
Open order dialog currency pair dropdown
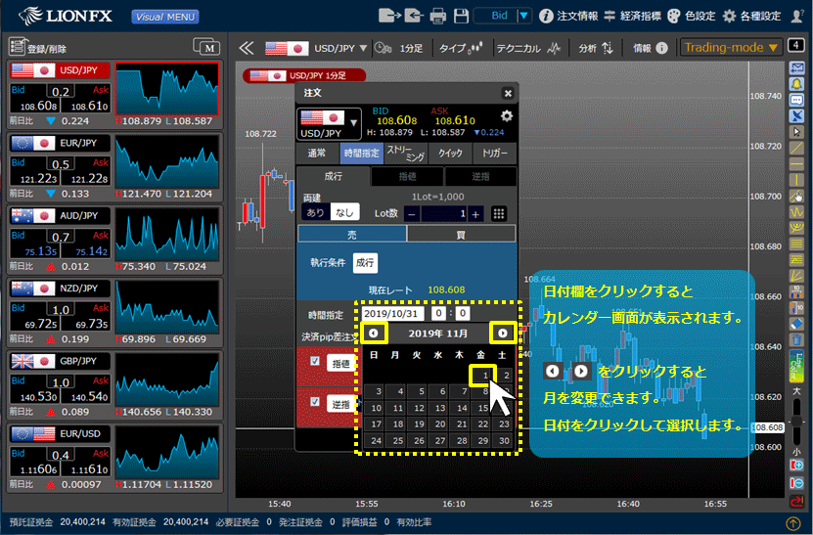pos(330,123)
